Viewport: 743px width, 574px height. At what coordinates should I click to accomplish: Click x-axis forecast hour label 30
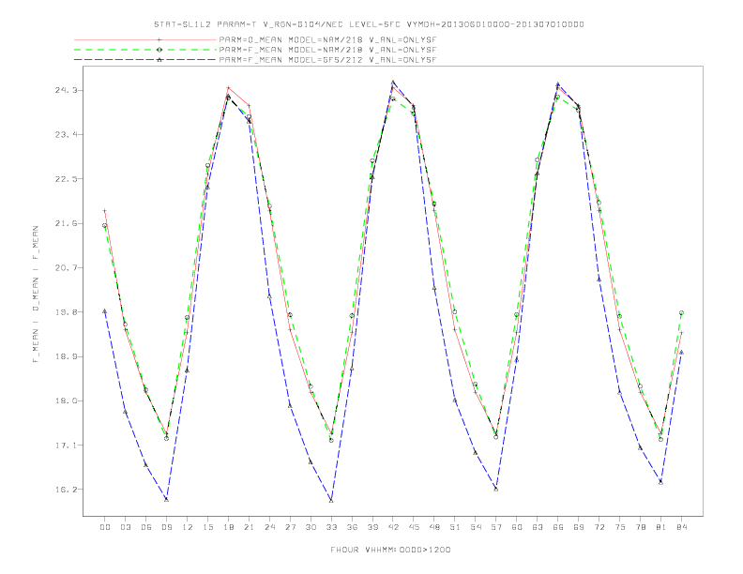311,527
